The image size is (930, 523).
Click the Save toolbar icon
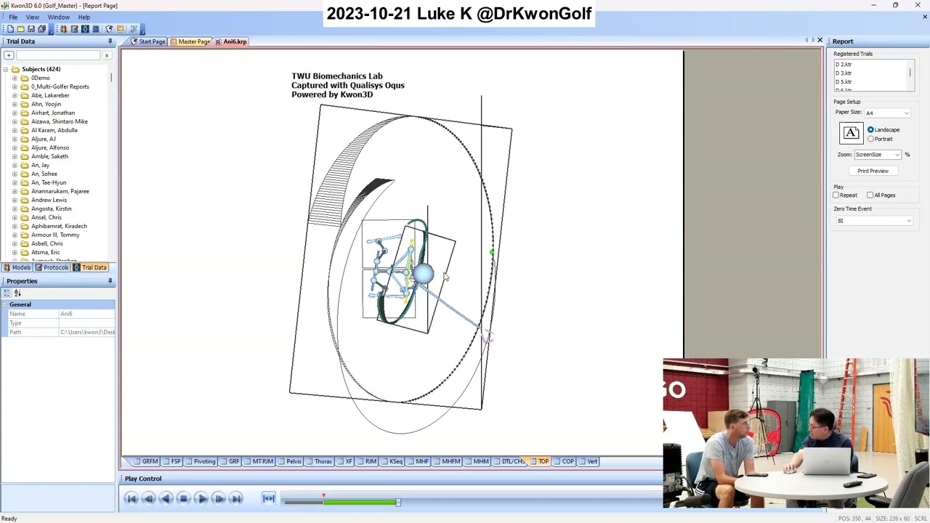(x=31, y=29)
